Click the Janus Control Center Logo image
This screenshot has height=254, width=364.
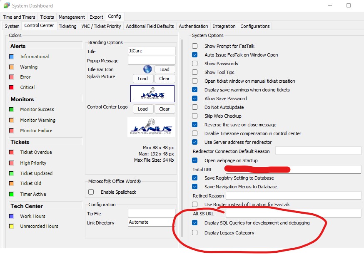tap(151, 127)
